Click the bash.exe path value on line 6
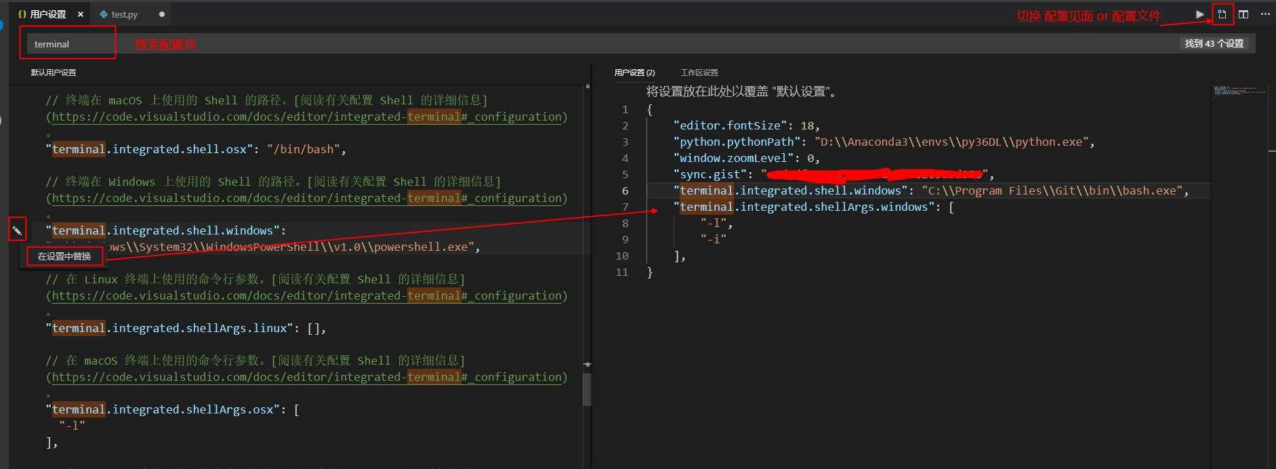 coord(1052,190)
